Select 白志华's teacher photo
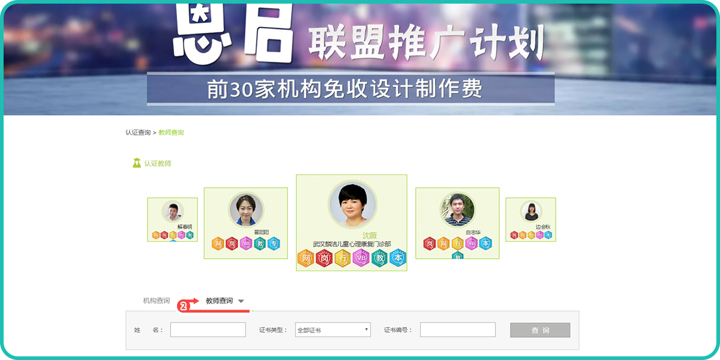 pos(458,210)
